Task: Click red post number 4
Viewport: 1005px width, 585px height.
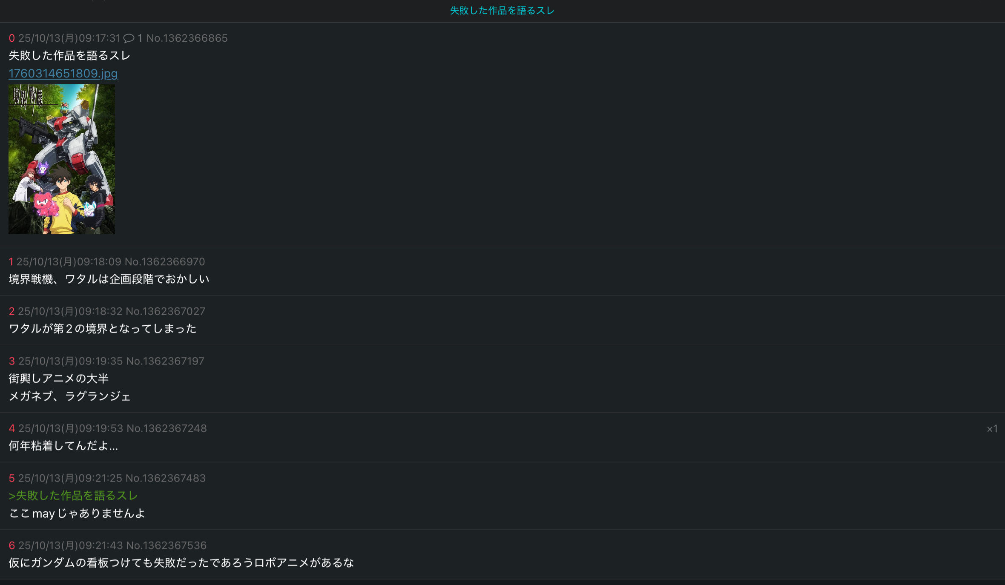Action: coord(11,428)
